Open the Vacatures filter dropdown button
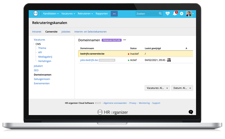Viewport: 225px width, 139px height. point(157,88)
